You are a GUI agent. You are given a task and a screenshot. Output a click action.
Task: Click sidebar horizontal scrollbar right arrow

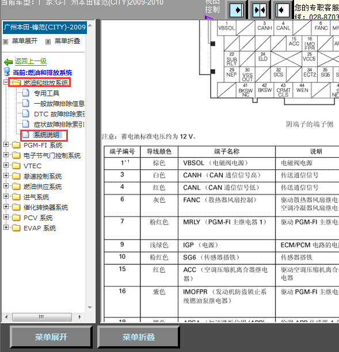79,317
